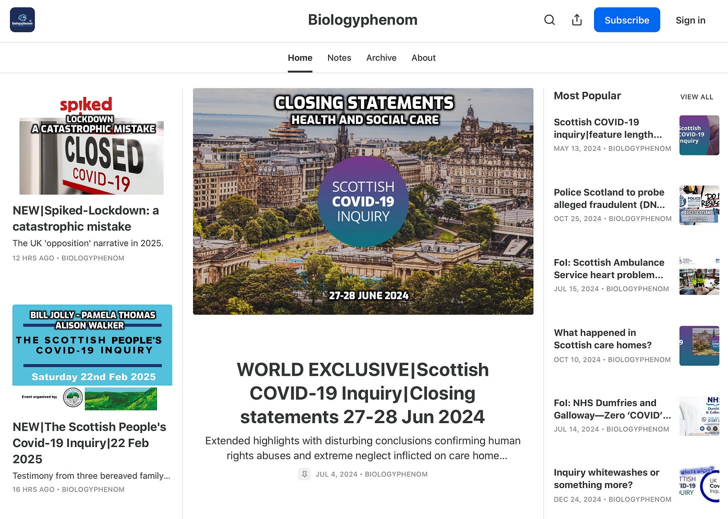Click the share upload icon
The image size is (728, 519).
tap(577, 20)
